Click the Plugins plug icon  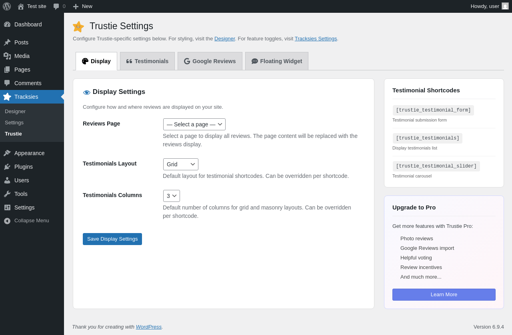click(x=7, y=167)
